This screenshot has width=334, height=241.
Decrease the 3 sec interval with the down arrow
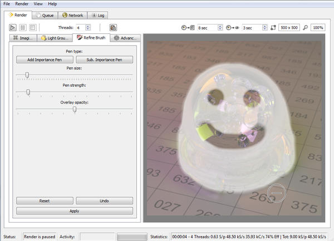pyautogui.click(x=265, y=29)
